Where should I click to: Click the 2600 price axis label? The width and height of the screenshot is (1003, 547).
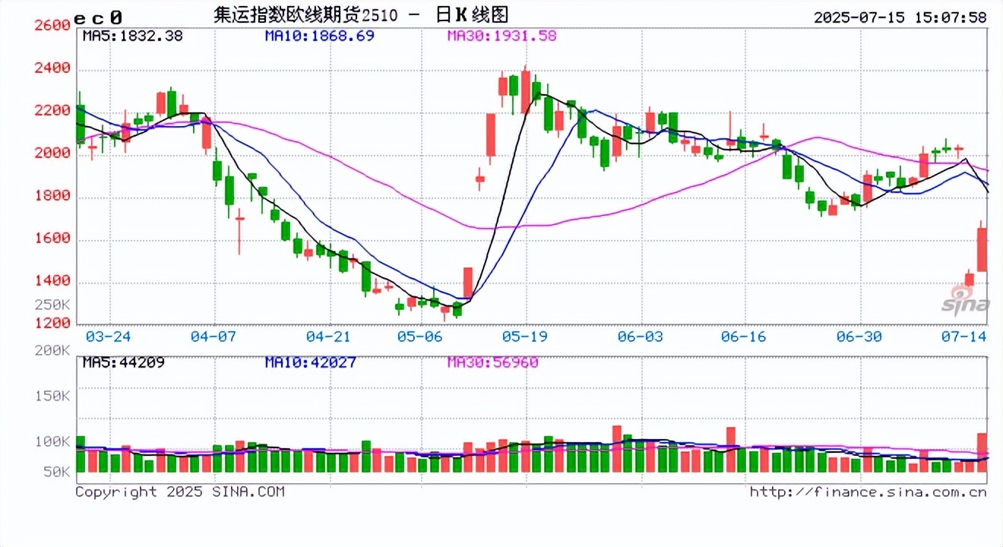coord(52,25)
